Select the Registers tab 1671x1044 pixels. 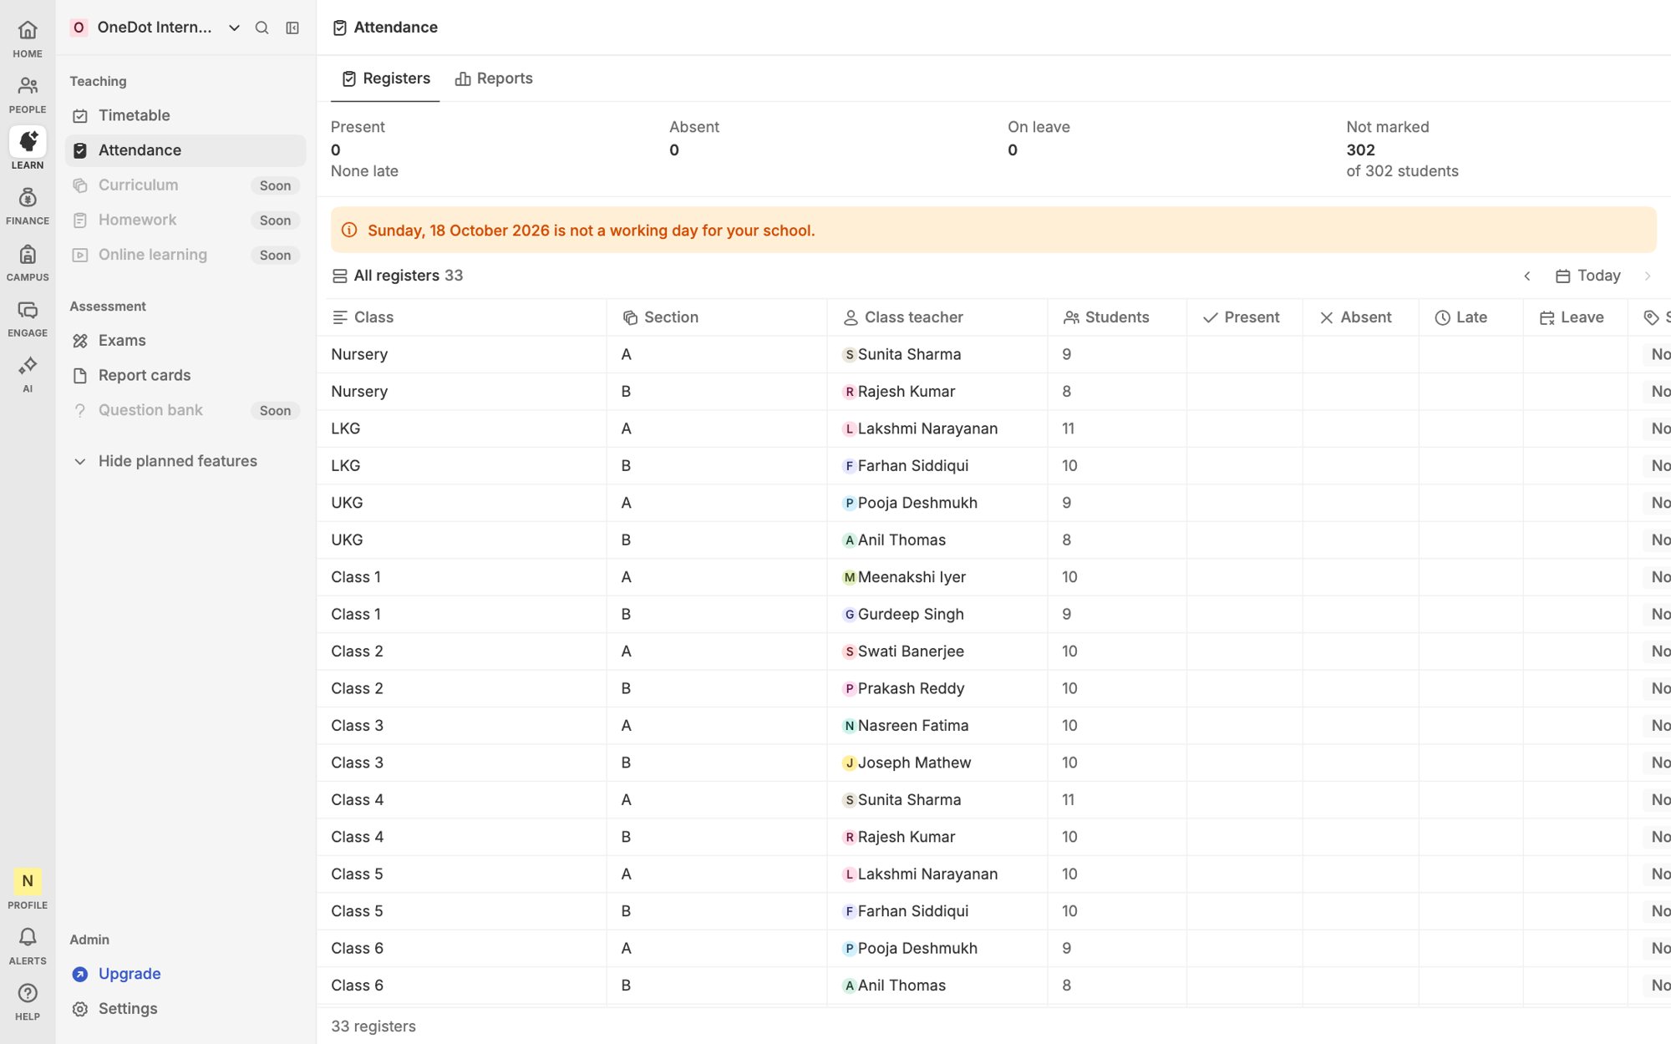click(386, 79)
